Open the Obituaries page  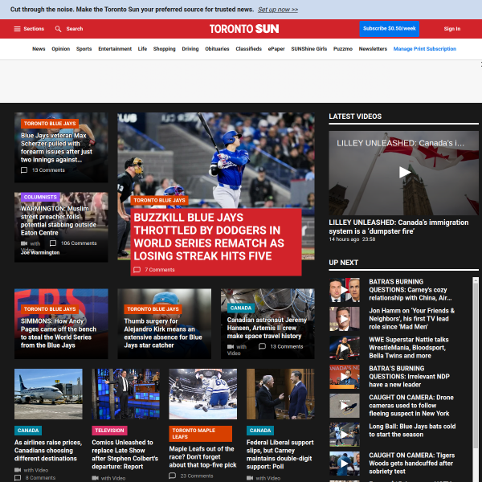tap(217, 49)
